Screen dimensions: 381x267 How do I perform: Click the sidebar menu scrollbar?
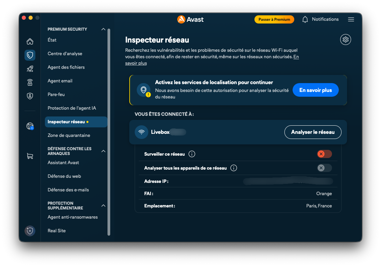point(109,132)
